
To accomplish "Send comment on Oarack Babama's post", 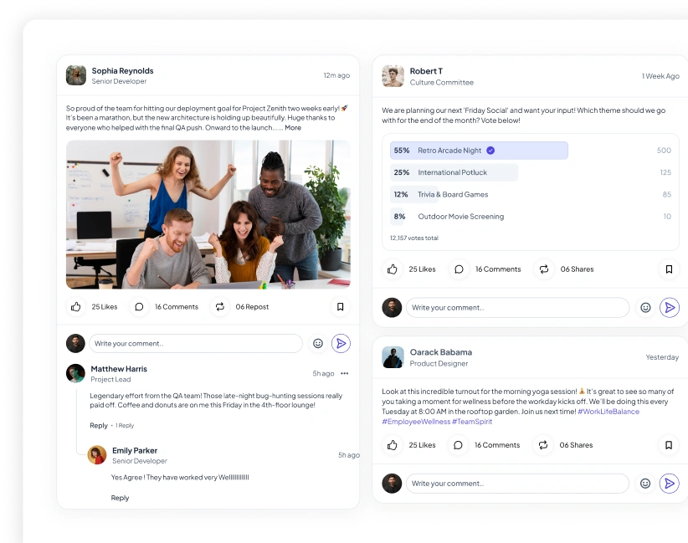I will click(669, 484).
